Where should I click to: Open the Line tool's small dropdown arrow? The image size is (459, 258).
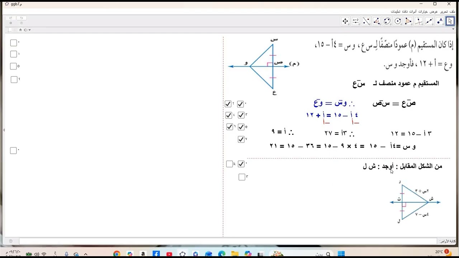point(432,25)
